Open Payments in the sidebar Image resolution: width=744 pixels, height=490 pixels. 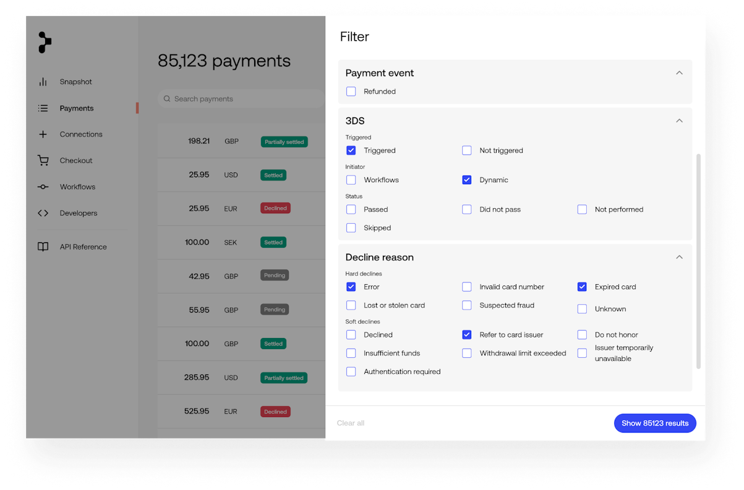coord(77,108)
